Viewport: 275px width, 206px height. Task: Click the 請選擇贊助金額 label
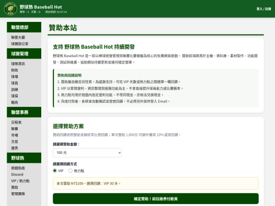pyautogui.click(x=66, y=144)
